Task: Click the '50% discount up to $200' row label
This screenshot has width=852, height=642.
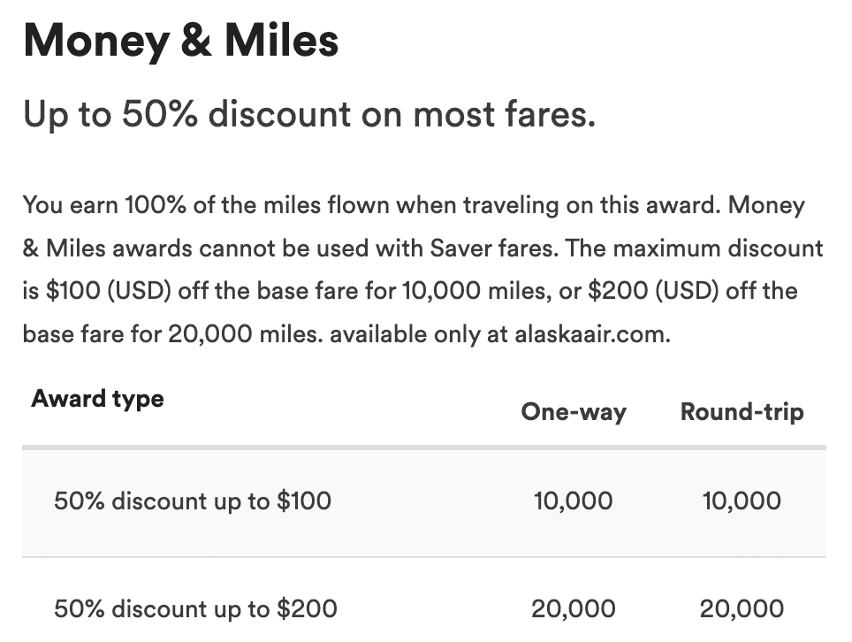Action: [x=195, y=608]
